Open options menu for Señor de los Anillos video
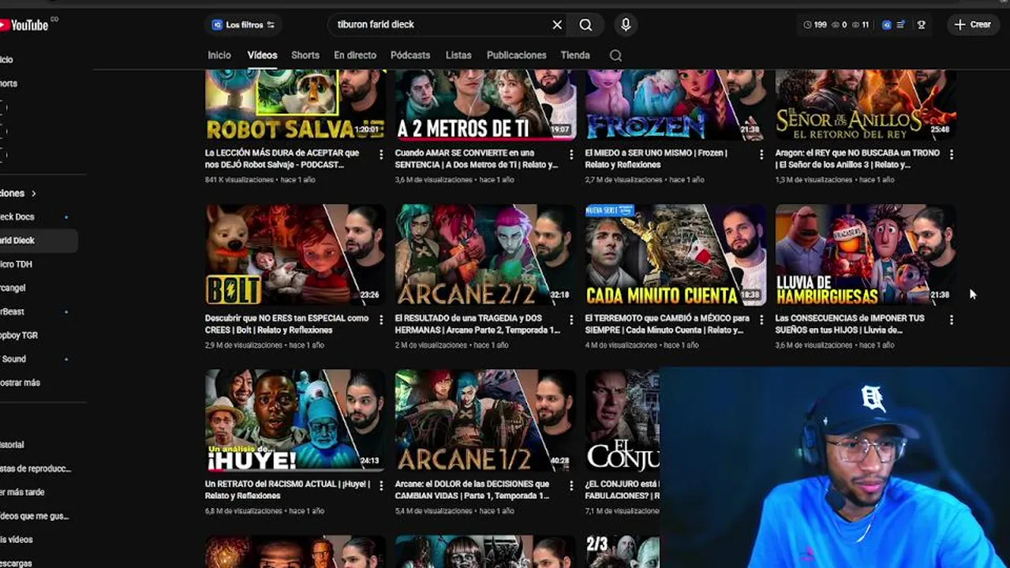1010x568 pixels. (x=952, y=155)
